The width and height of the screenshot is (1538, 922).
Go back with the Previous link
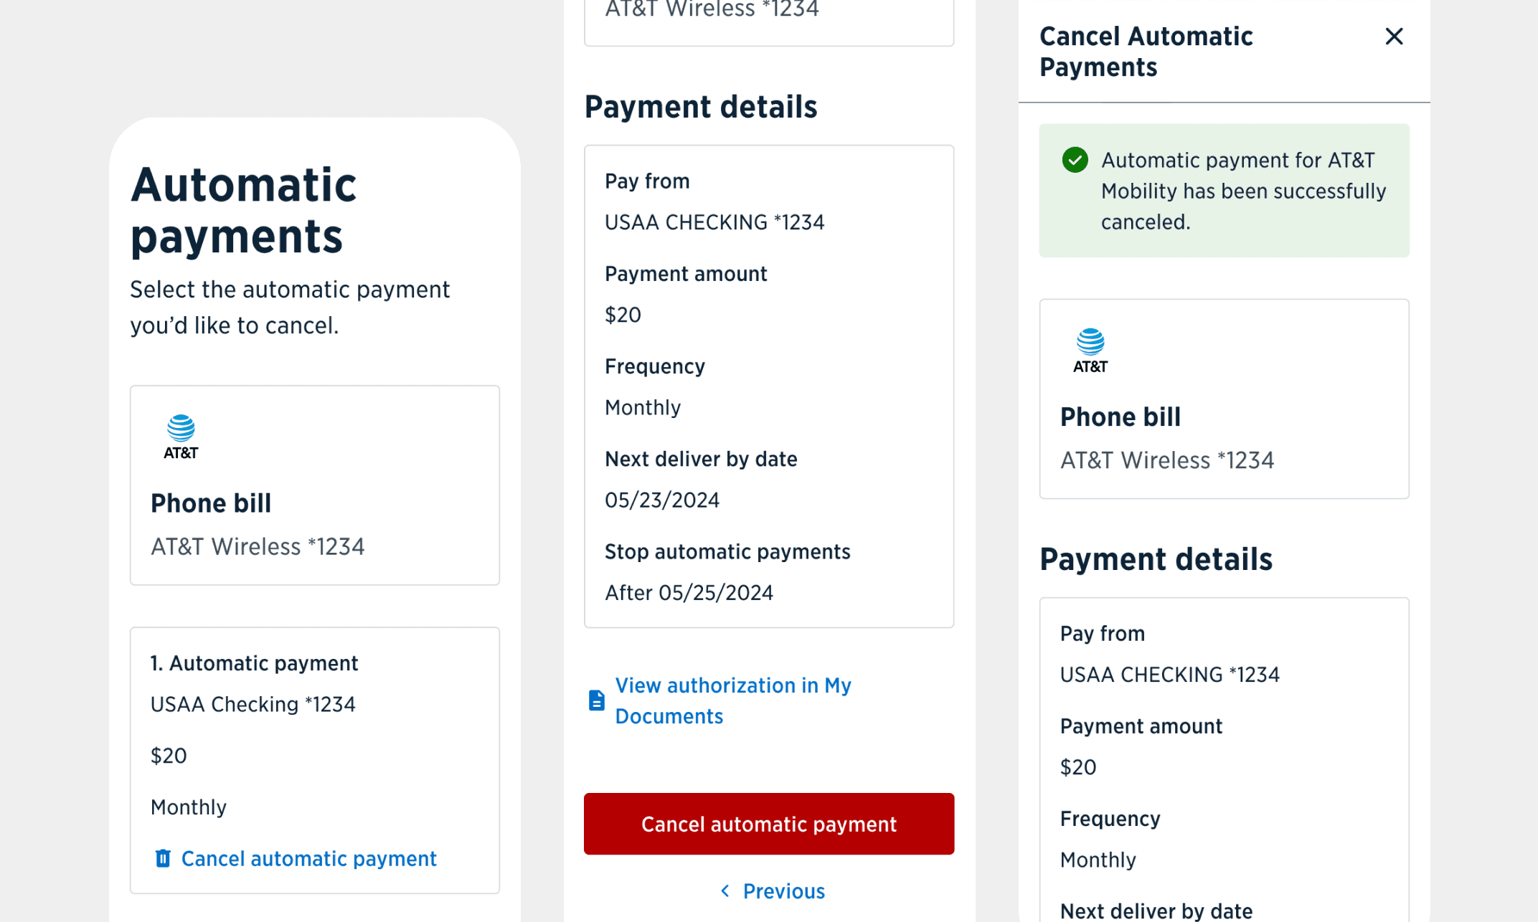783,890
